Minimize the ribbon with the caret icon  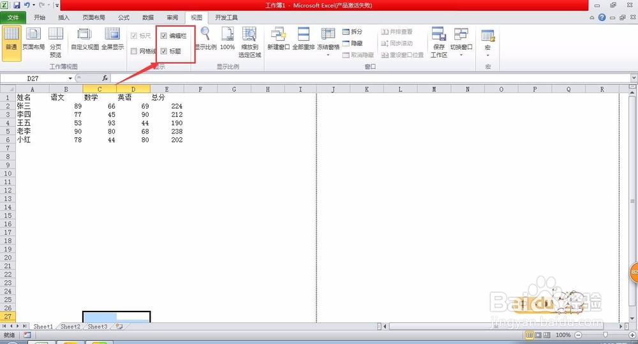click(591, 17)
